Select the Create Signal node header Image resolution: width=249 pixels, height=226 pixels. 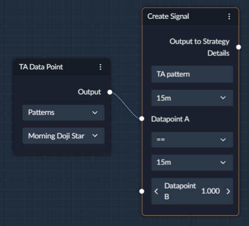pyautogui.click(x=190, y=17)
